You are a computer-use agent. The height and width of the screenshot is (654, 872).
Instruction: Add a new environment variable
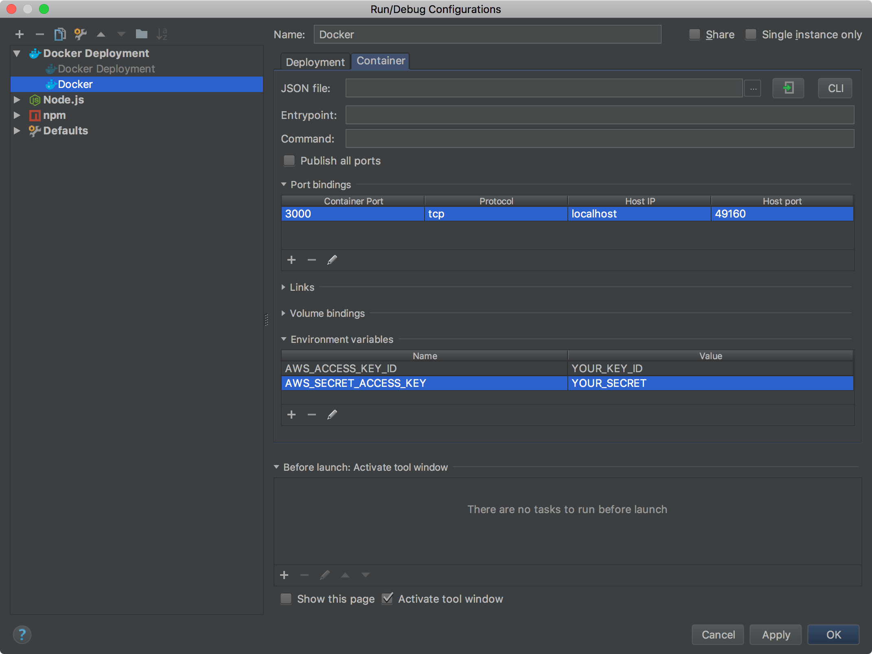pos(291,415)
